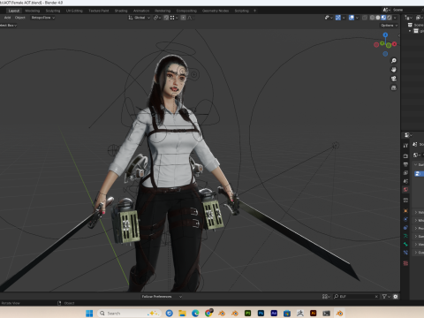This screenshot has height=318, width=424.
Task: Click the taskbar Search box
Action: click(130, 314)
